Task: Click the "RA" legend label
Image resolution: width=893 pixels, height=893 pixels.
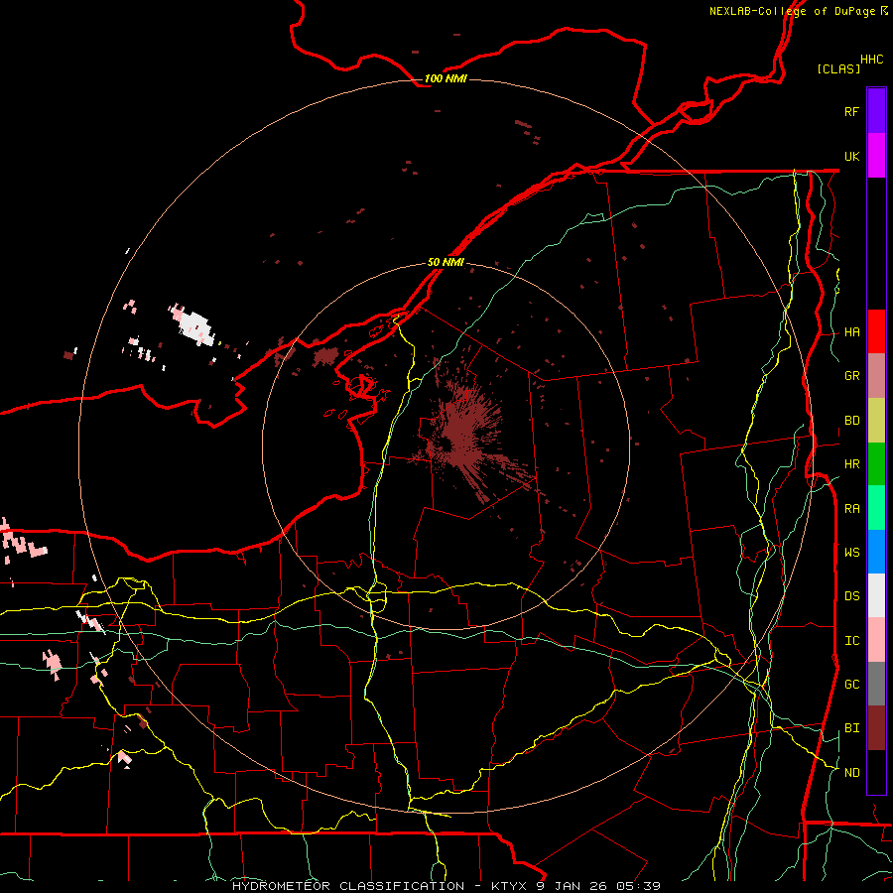Action: coord(852,509)
